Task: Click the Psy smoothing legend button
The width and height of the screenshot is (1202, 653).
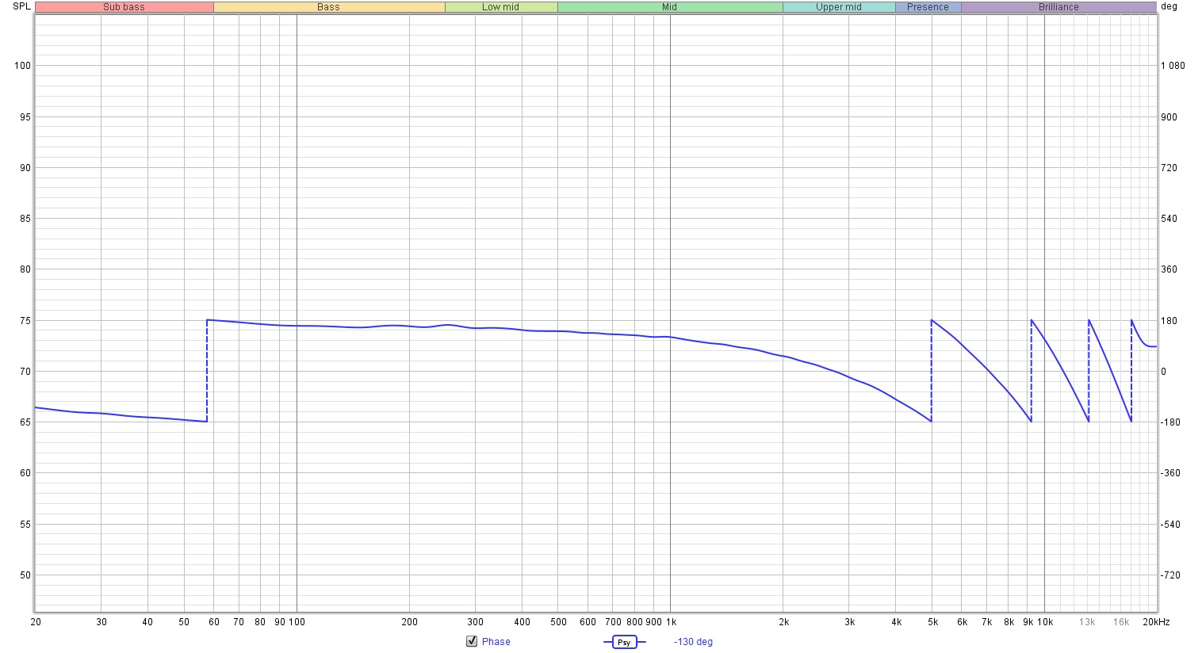Action: [x=624, y=642]
